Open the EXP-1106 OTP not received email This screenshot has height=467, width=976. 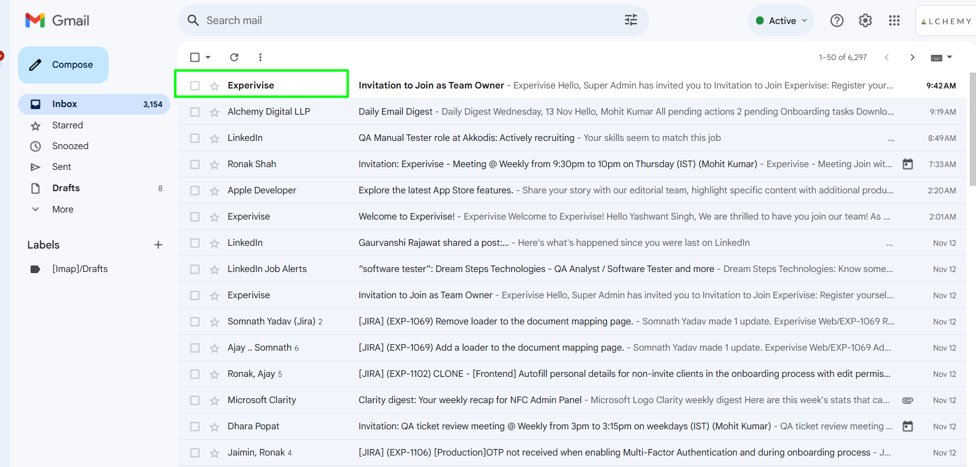572,452
